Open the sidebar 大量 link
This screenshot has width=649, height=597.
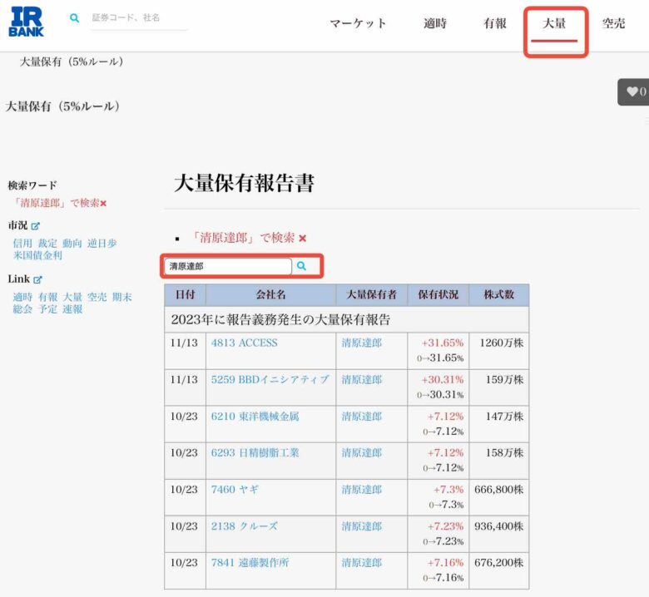click(72, 297)
